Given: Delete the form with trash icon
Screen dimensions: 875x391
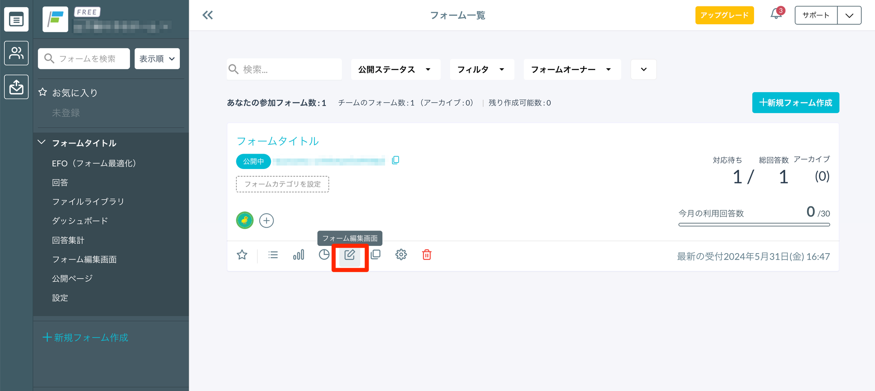Looking at the screenshot, I should pos(427,255).
